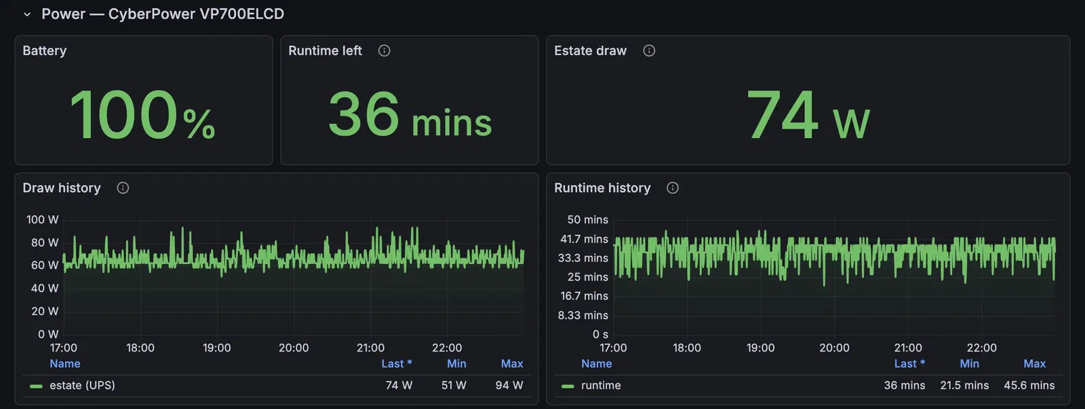Open the Runtime history panel info icon

673,188
